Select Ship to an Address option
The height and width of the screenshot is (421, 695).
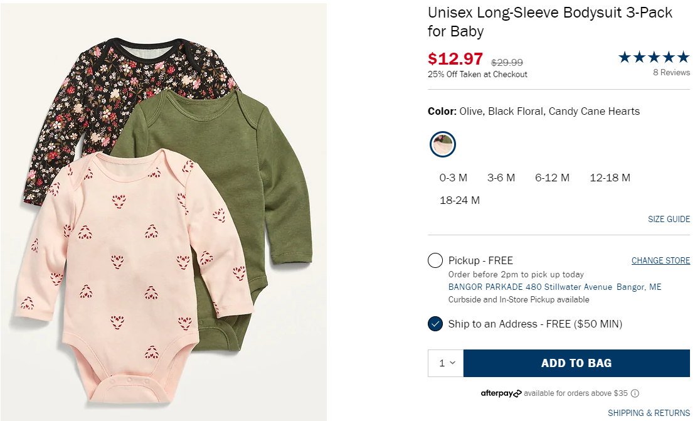click(435, 324)
